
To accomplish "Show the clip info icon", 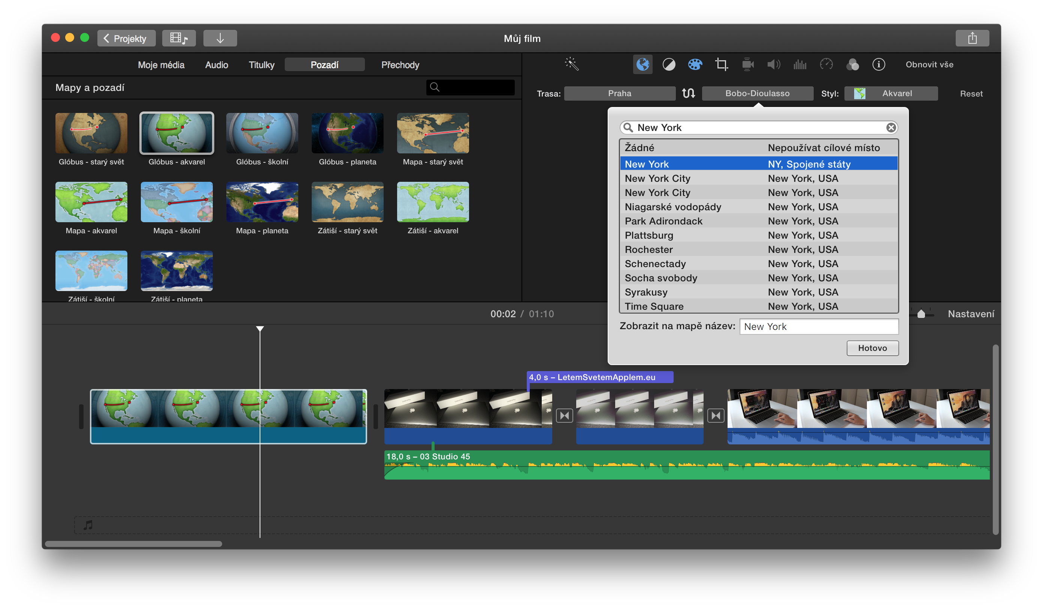I will [878, 64].
